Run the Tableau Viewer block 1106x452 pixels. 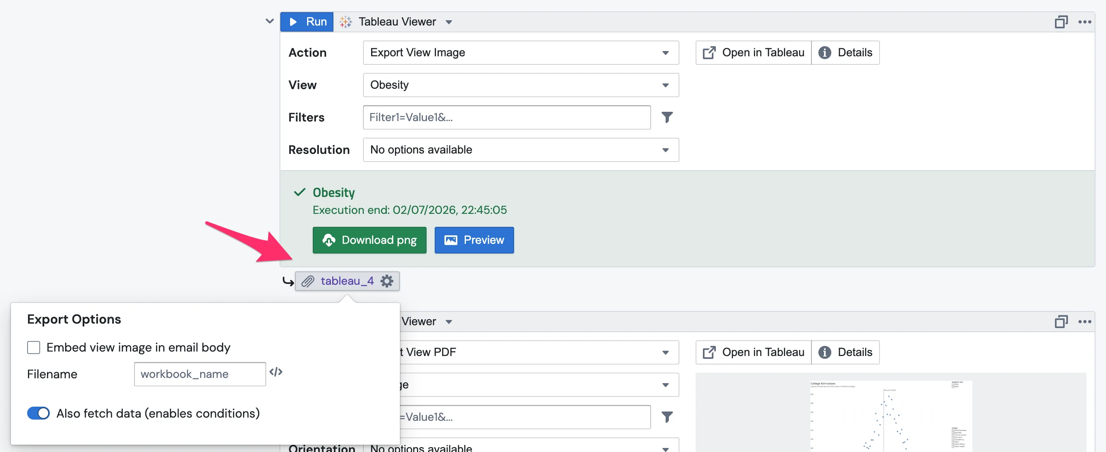307,21
